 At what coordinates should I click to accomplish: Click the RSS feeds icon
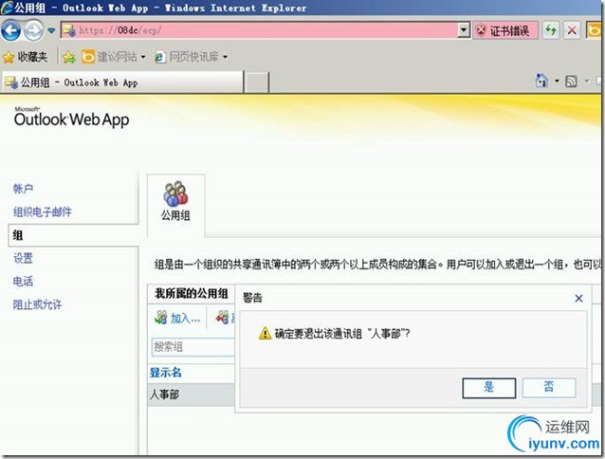(571, 81)
